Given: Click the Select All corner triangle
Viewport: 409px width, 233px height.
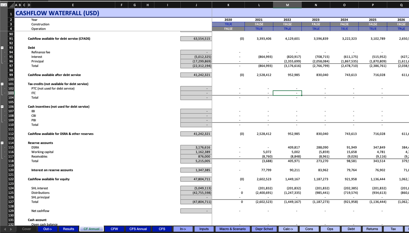Looking at the screenshot, I should tap(11, 5).
